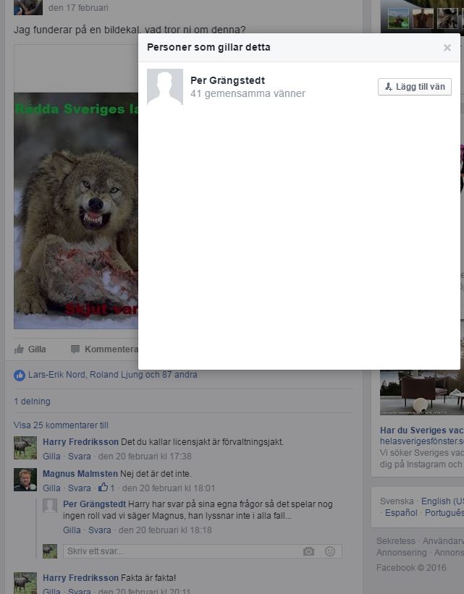Click 'Svara' under Magnus Malmsten's comment
Viewport: 464px width, 594px height.
tap(80, 488)
